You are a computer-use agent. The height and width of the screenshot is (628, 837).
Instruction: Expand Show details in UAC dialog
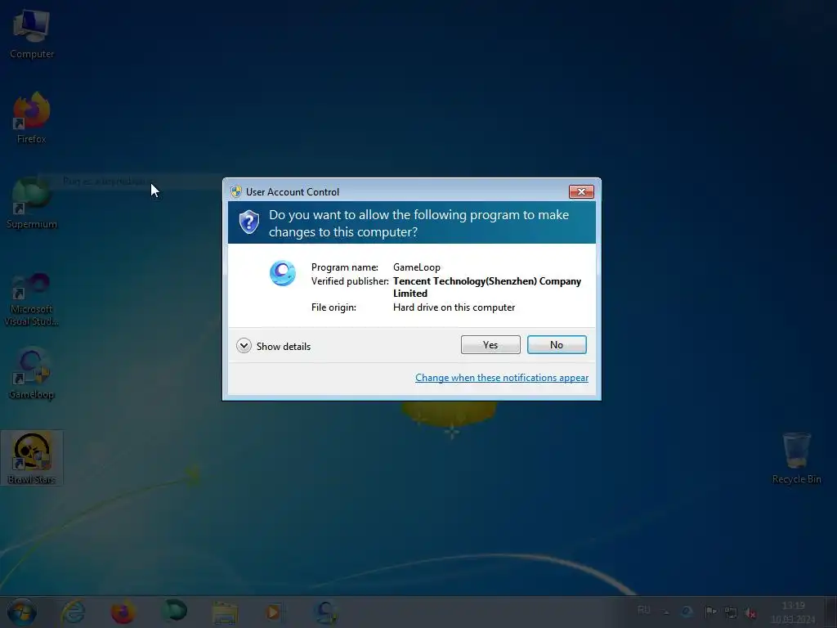(273, 346)
